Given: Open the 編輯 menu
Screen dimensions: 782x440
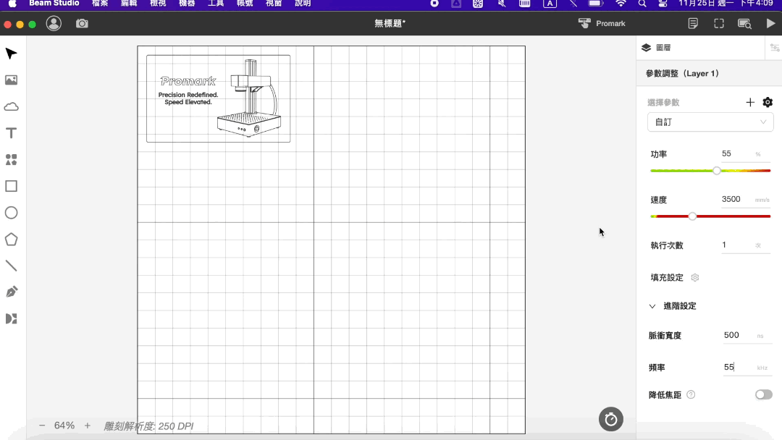Looking at the screenshot, I should [129, 4].
